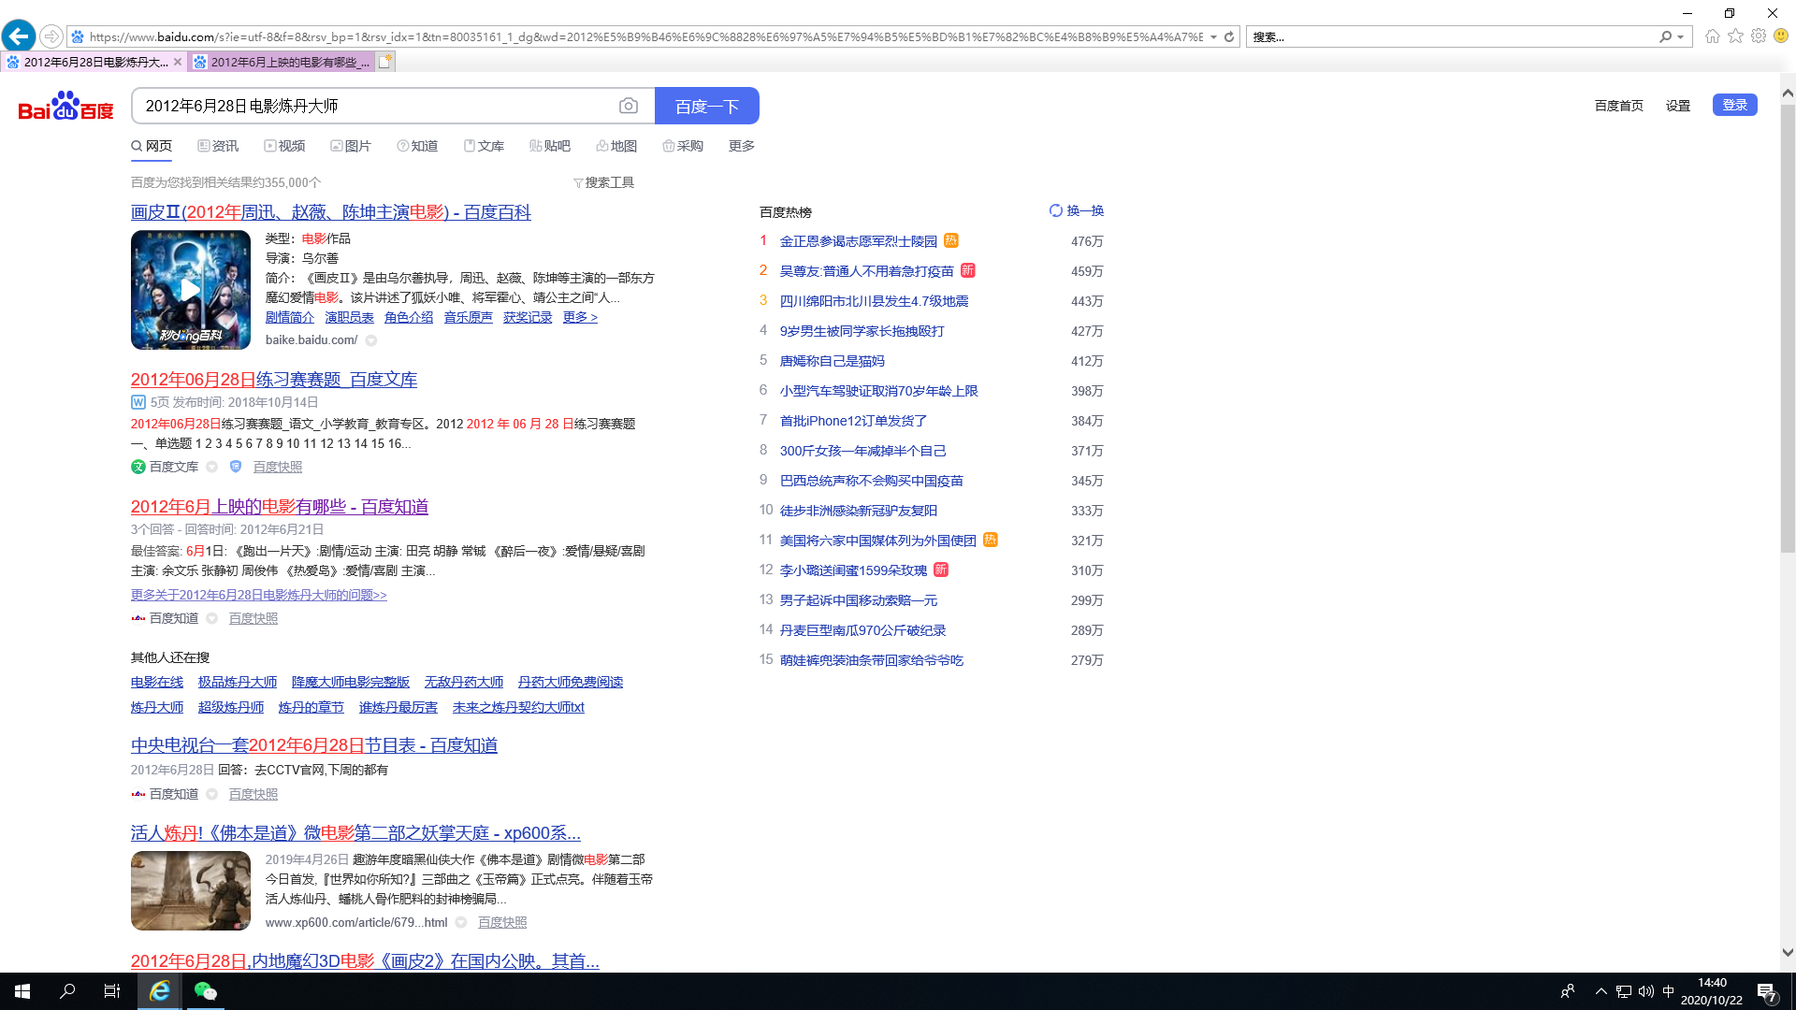The image size is (1796, 1010).
Task: Click the refresh page icon in address bar
Action: pos(1229,36)
